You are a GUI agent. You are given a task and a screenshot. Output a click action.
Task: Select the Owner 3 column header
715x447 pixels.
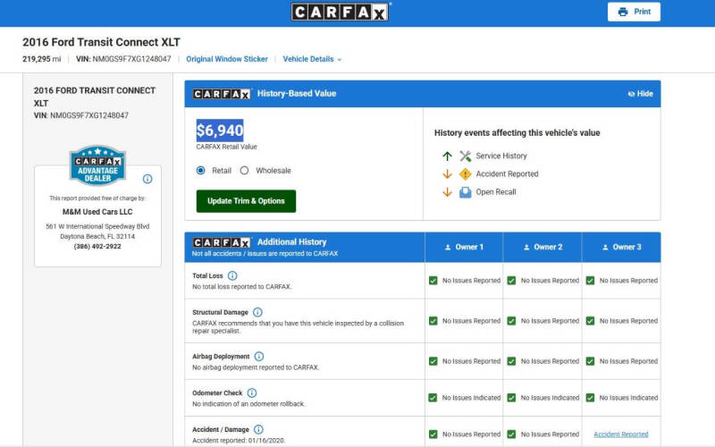click(x=621, y=247)
